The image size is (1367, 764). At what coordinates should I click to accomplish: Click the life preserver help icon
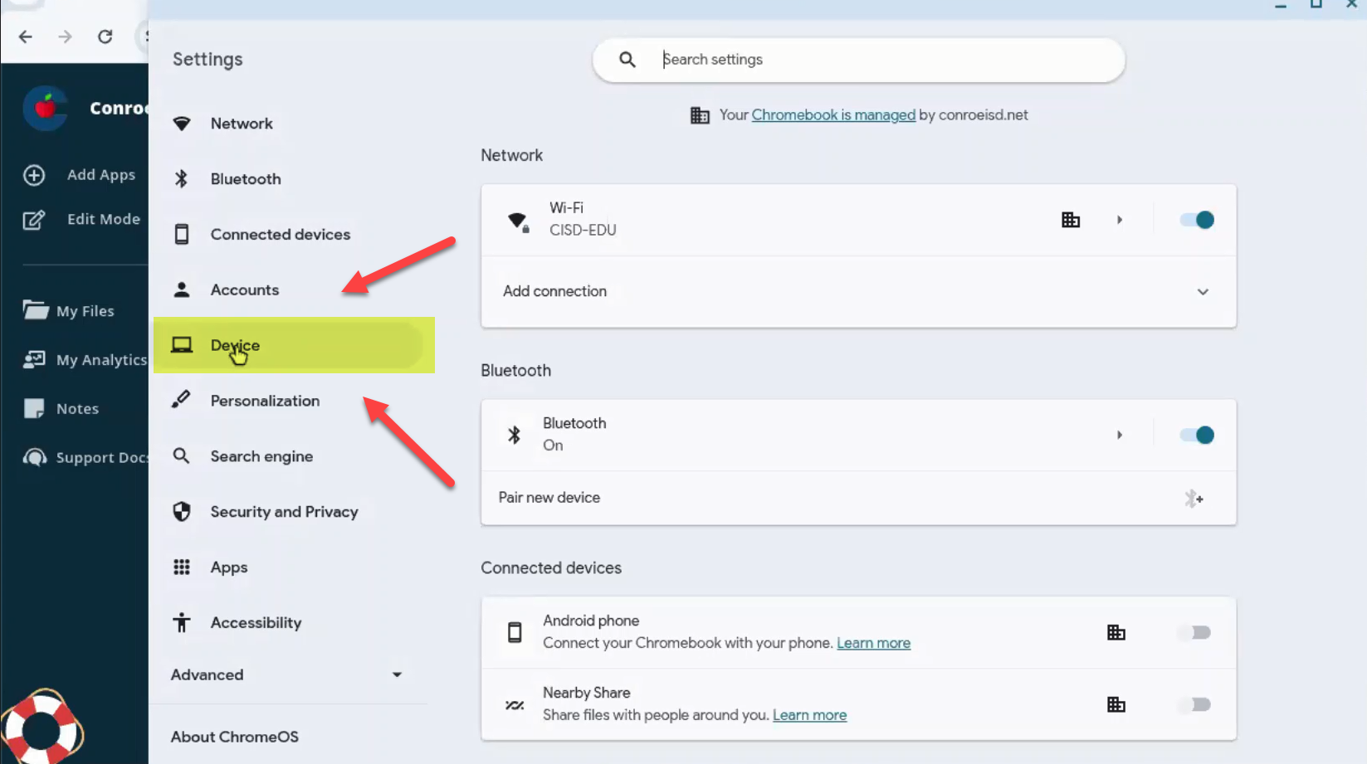click(x=41, y=728)
